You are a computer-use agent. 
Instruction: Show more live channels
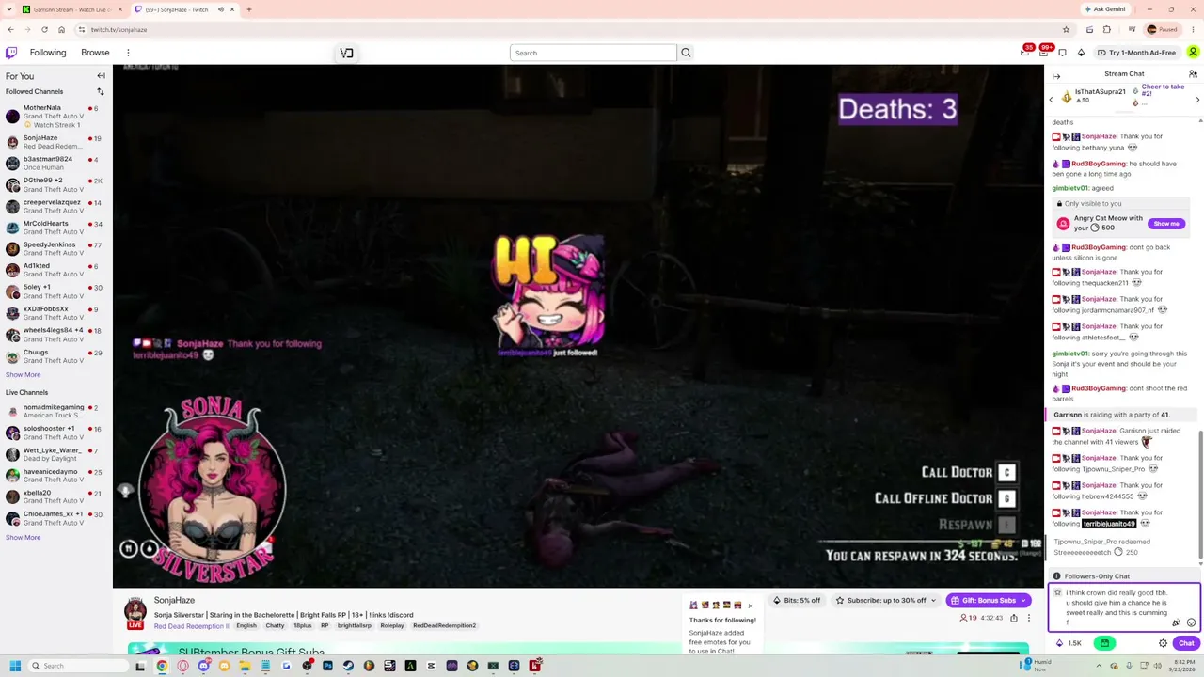(x=23, y=537)
